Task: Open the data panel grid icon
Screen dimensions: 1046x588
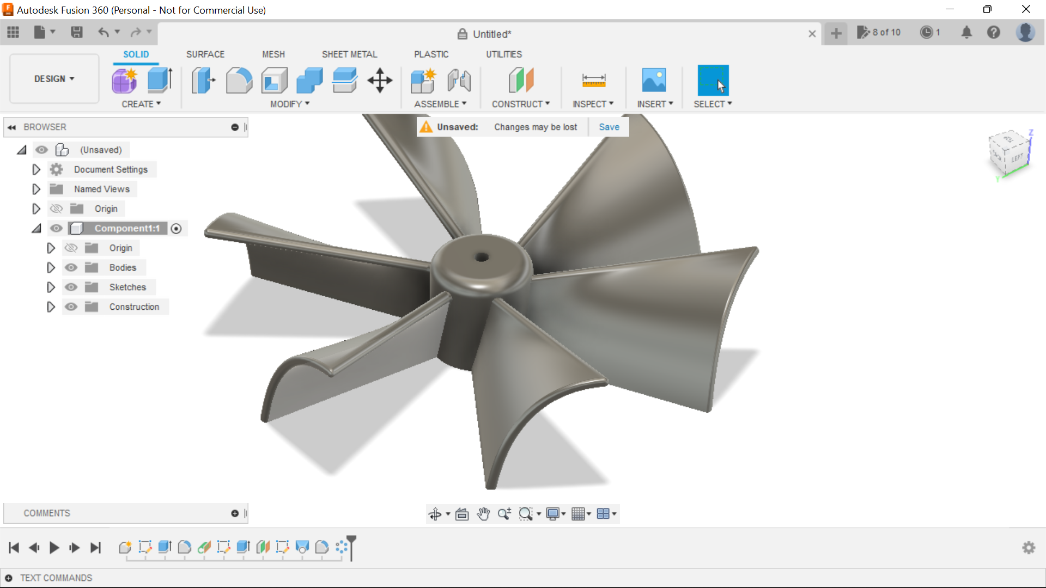Action: point(13,33)
